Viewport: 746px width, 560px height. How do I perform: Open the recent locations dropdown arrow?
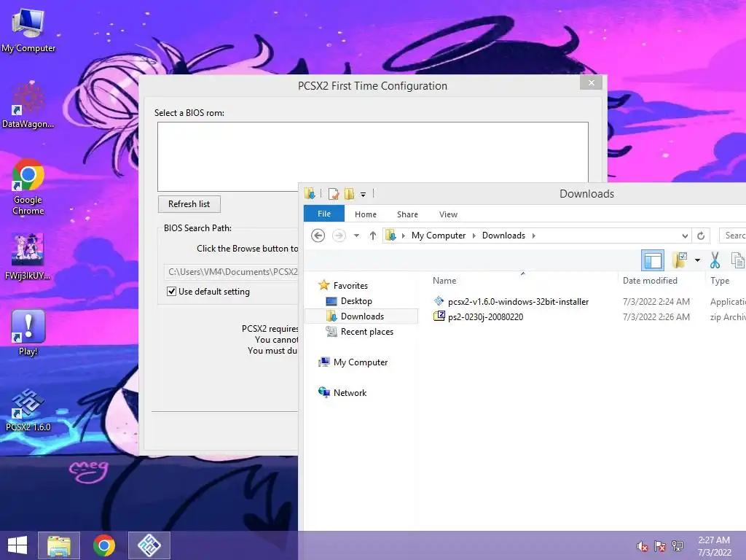point(356,236)
